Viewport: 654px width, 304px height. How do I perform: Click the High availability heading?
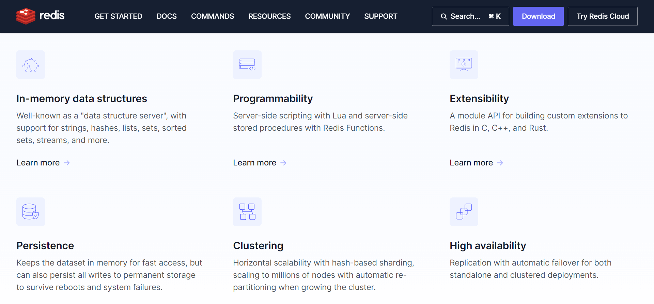pyautogui.click(x=488, y=246)
